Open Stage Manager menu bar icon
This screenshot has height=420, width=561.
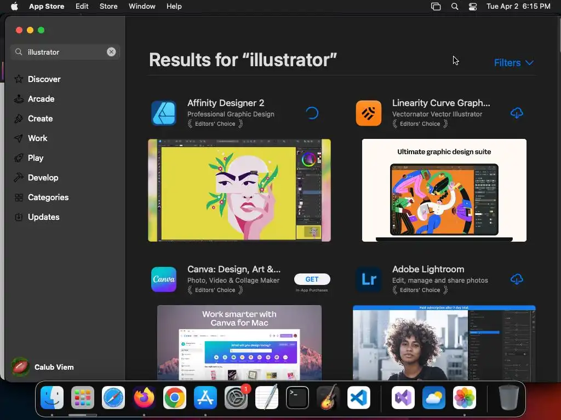436,7
